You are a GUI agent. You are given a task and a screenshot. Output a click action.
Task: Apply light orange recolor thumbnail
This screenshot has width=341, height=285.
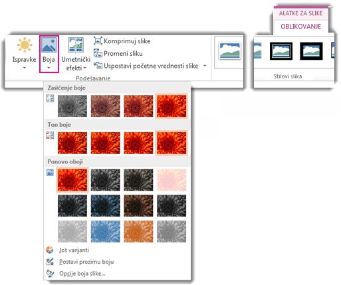point(138,231)
